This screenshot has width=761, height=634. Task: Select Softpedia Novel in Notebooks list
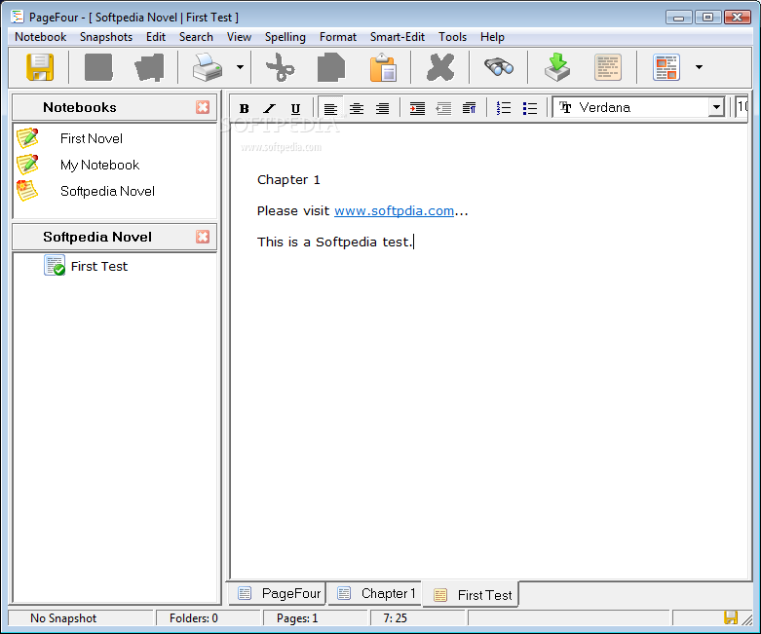(107, 191)
